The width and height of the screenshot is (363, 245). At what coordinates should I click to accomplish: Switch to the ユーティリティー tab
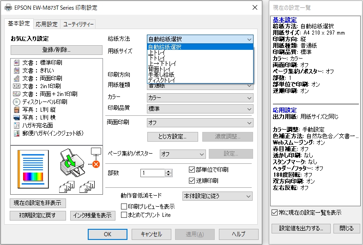pos(78,24)
